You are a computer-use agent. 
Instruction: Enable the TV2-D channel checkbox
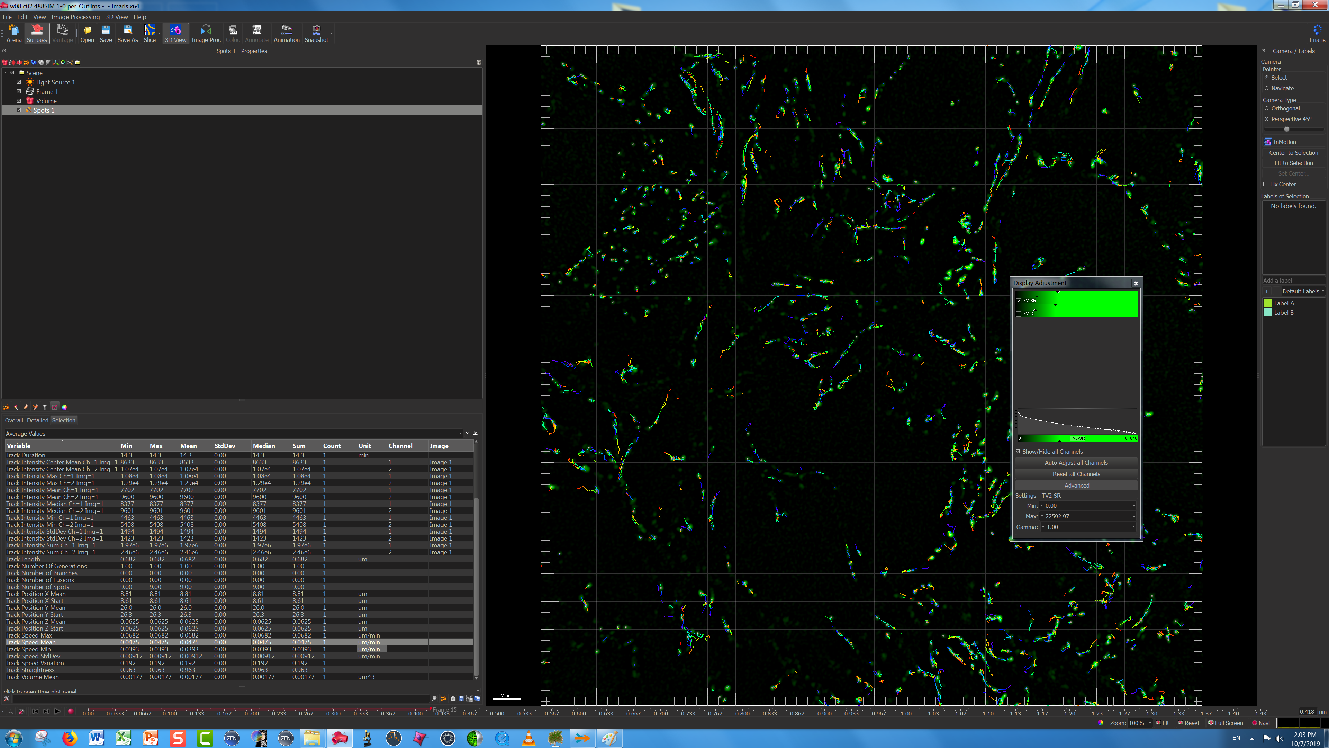click(x=1019, y=313)
